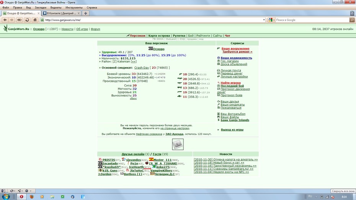This screenshot has height=200, width=356.
Task: Close the GanjaWars tab
Action: coord(38,13)
